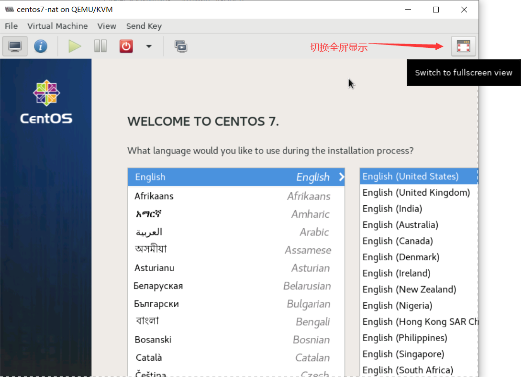Open the Send Key menu
The width and height of the screenshot is (523, 377).
point(144,26)
